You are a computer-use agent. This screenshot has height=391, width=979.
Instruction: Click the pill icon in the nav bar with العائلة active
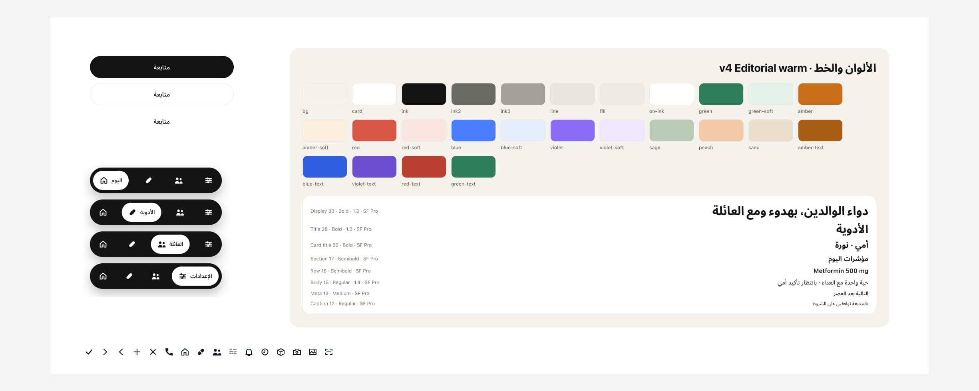pos(132,244)
